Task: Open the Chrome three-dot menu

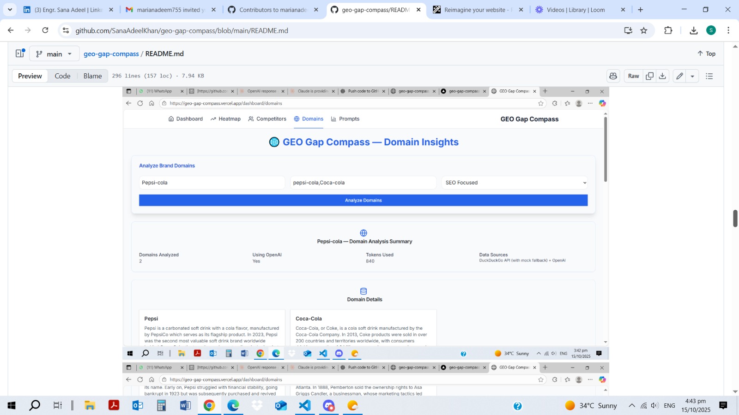Action: [728, 30]
